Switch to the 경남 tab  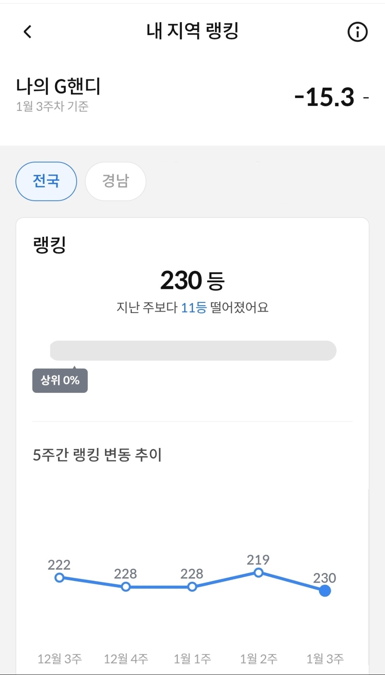click(x=116, y=181)
